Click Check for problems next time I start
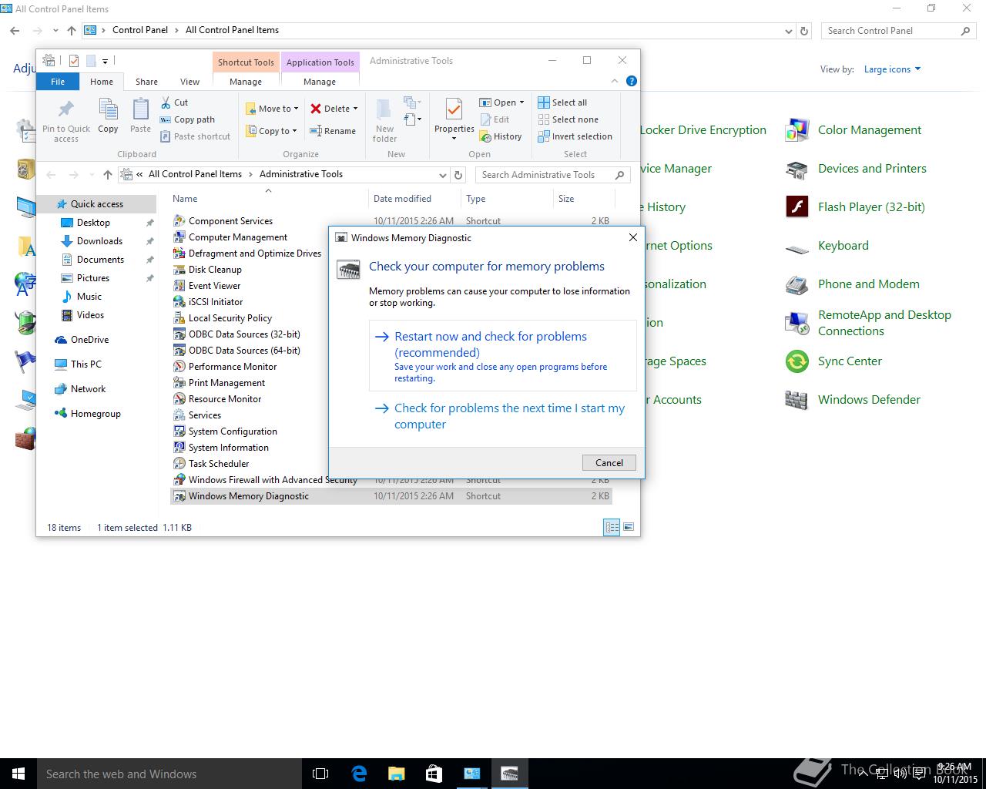 click(504, 416)
